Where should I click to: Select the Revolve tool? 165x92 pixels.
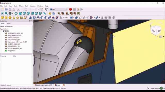(x=34, y=18)
